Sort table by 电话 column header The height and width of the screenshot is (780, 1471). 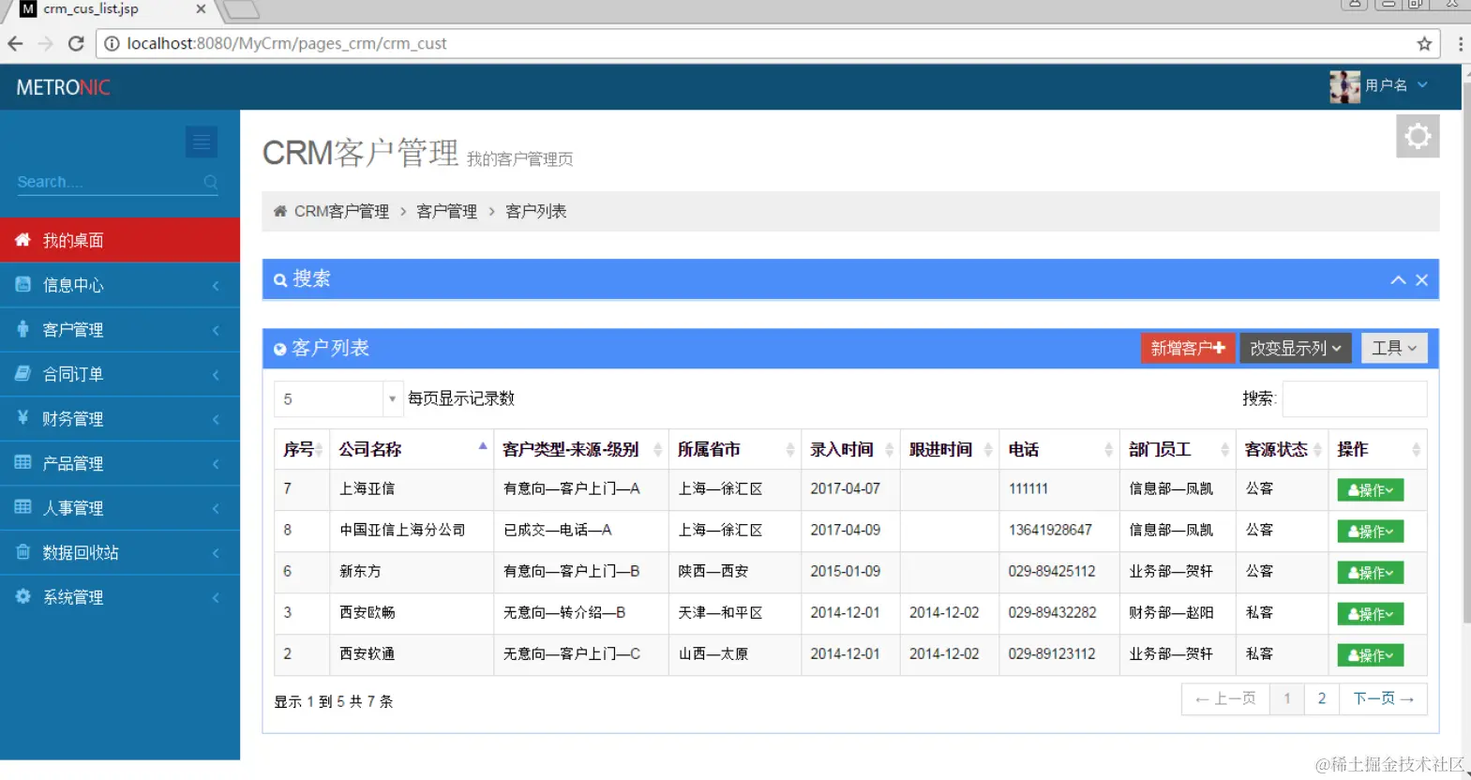click(x=1059, y=449)
